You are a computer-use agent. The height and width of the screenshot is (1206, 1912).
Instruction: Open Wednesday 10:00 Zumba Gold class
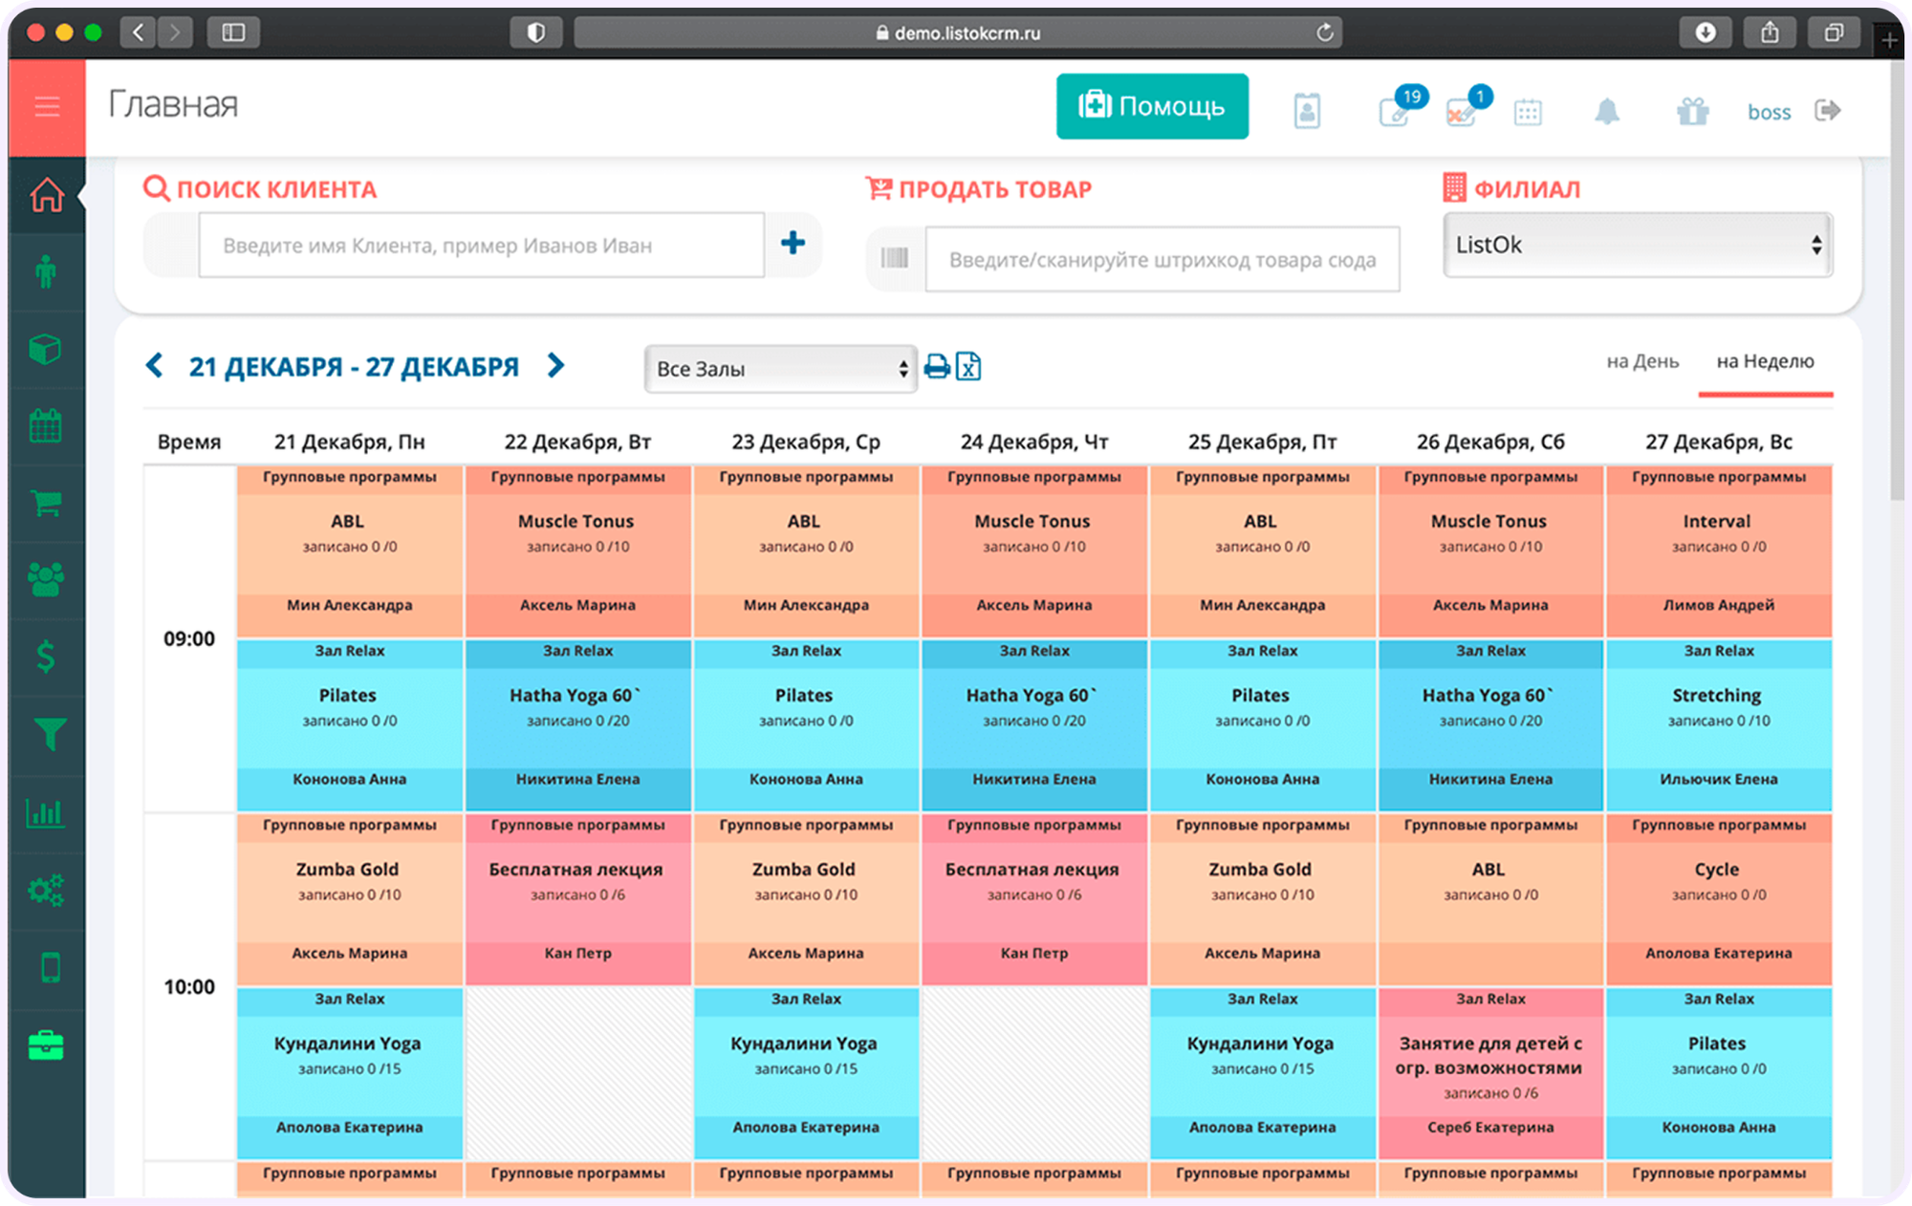[x=806, y=899]
